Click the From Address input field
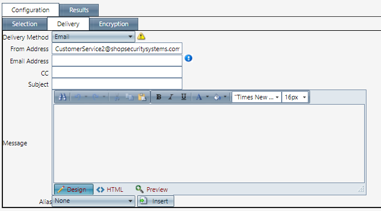The image size is (381, 211). coord(117,49)
